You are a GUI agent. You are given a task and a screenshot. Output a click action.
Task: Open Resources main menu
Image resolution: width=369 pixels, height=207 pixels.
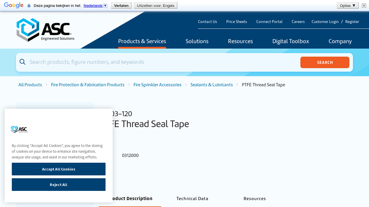click(240, 41)
